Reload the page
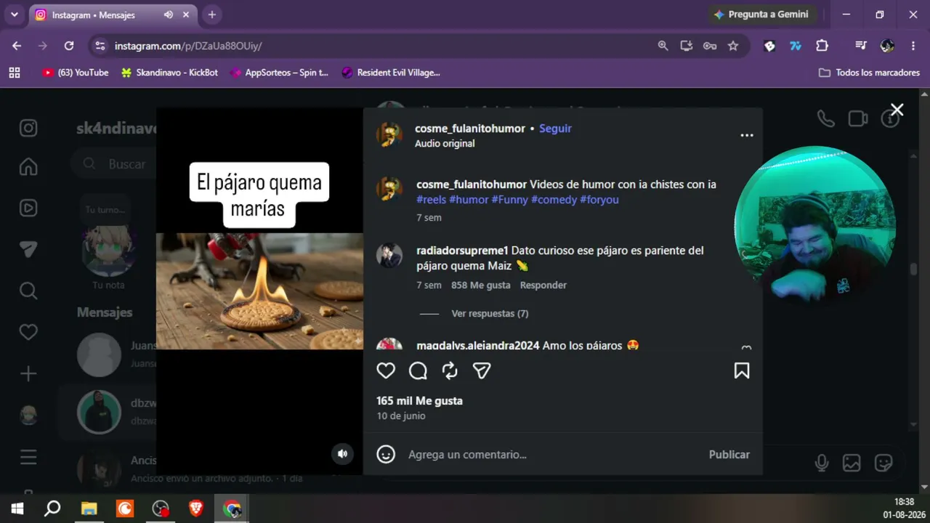930x523 pixels. (x=69, y=46)
